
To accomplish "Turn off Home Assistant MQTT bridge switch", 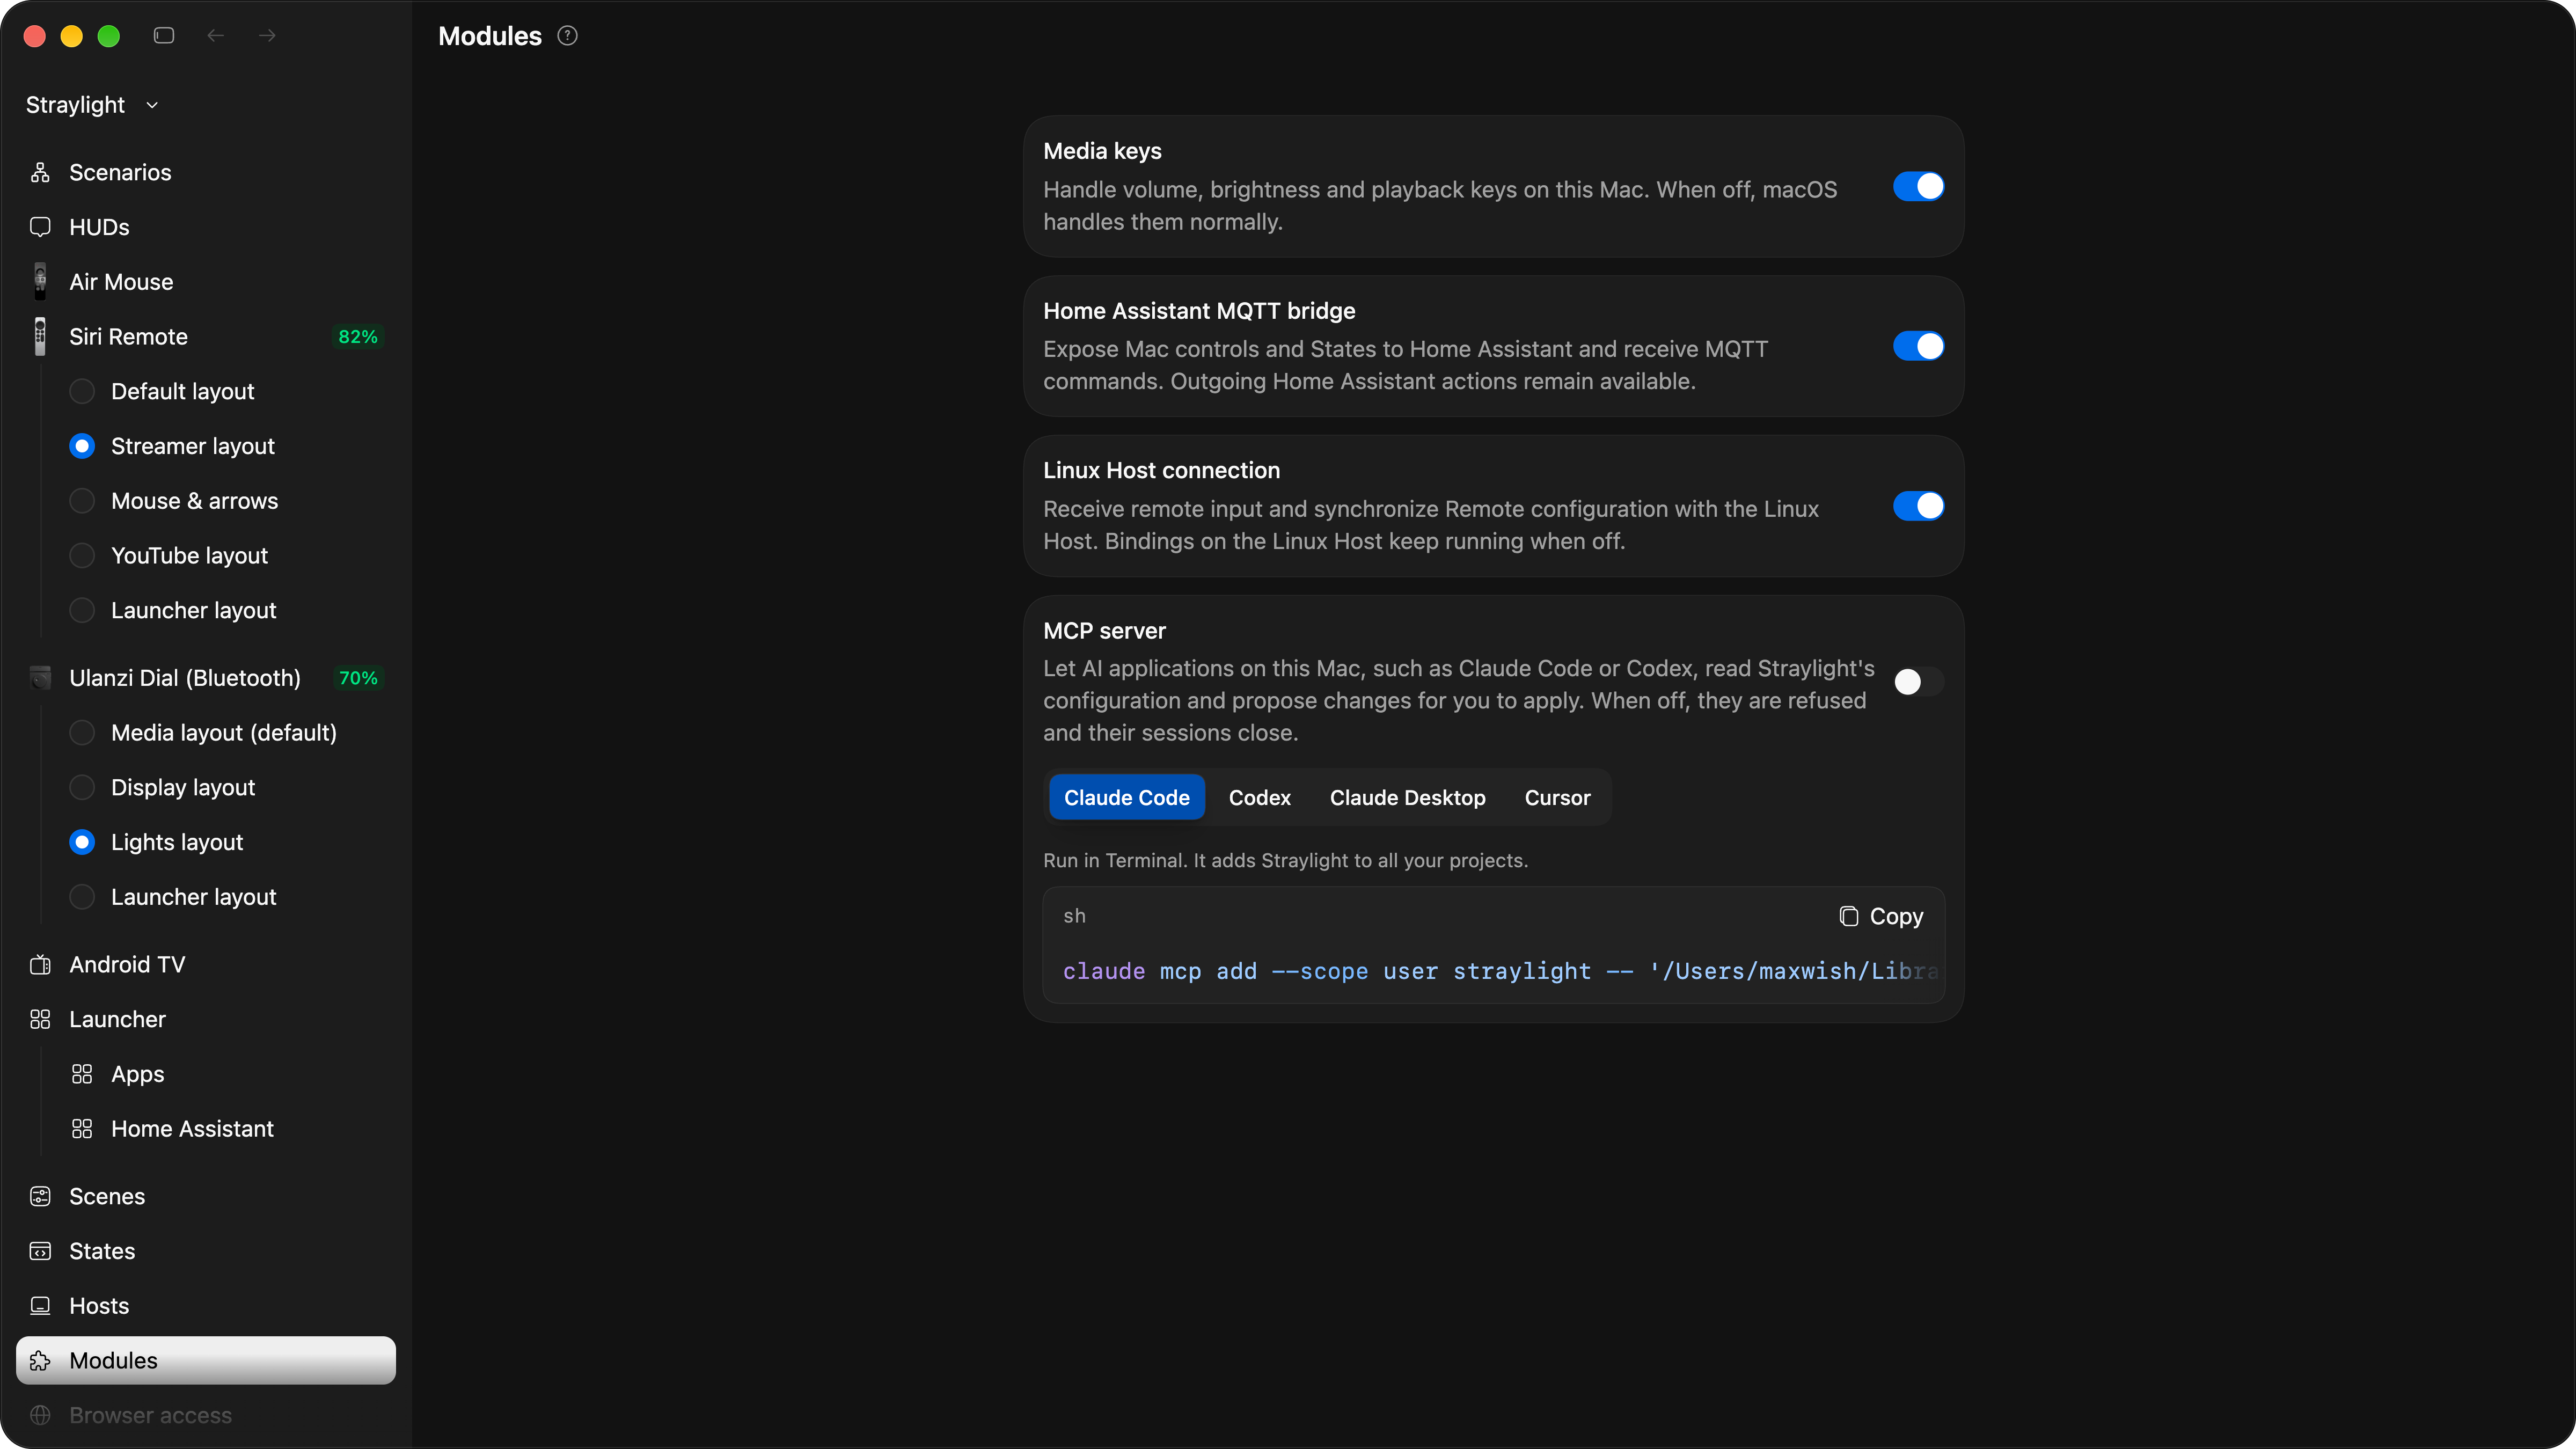I will pyautogui.click(x=1918, y=347).
